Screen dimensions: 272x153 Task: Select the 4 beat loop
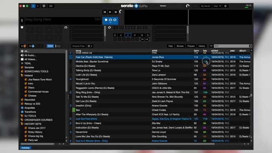click(x=128, y=35)
